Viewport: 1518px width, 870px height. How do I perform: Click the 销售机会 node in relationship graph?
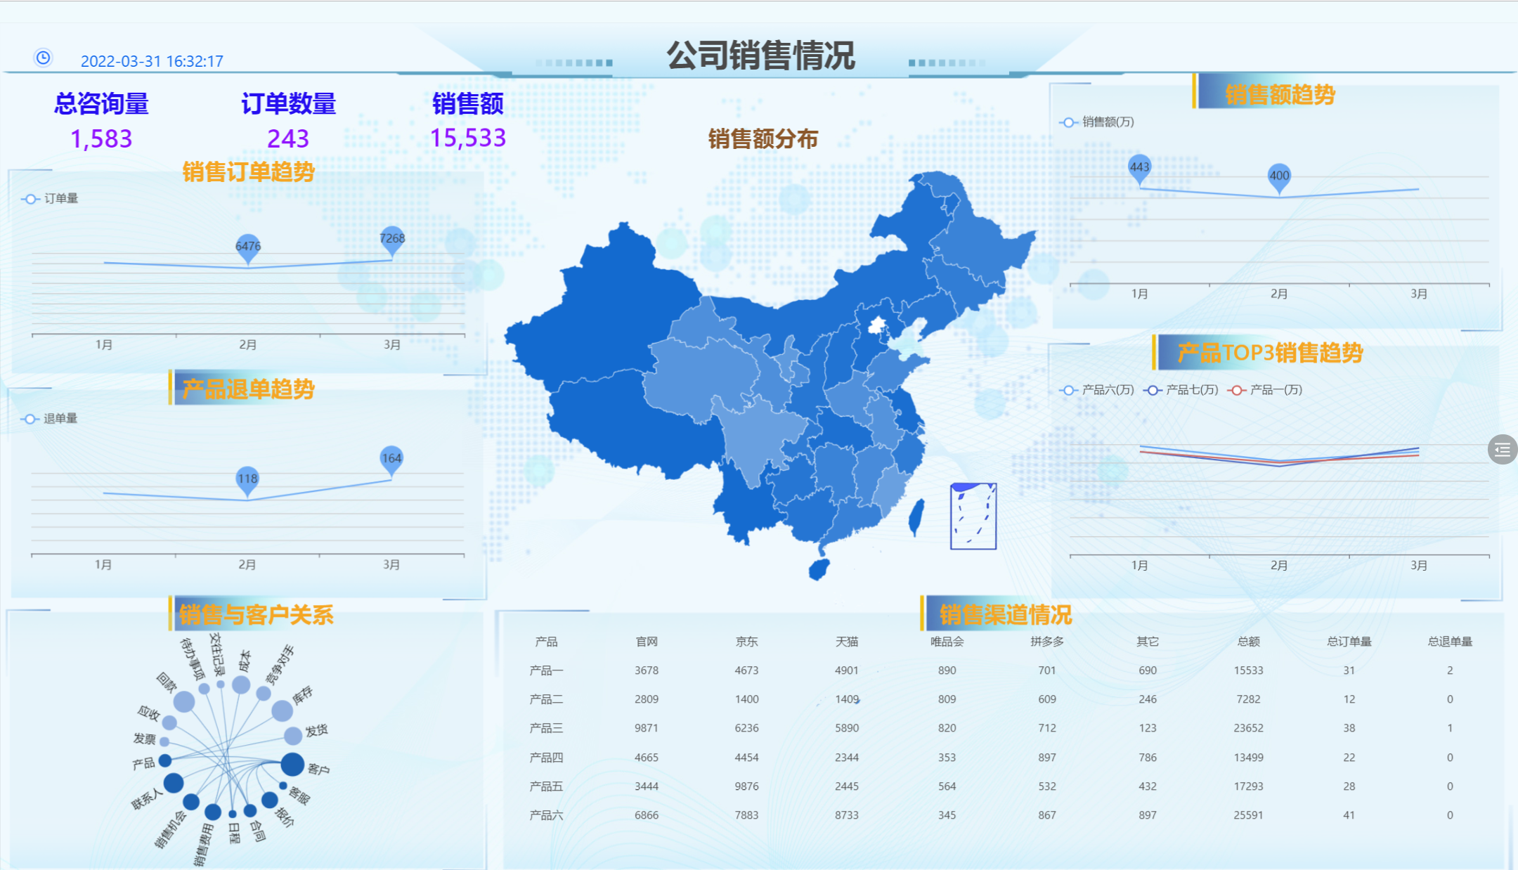coord(191,802)
